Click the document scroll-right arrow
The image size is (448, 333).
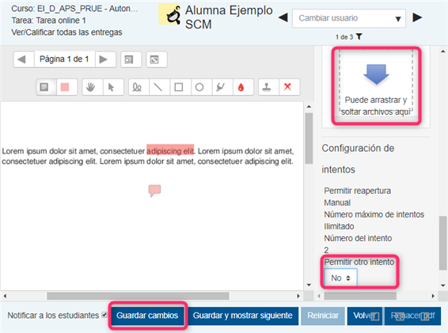pyautogui.click(x=298, y=296)
